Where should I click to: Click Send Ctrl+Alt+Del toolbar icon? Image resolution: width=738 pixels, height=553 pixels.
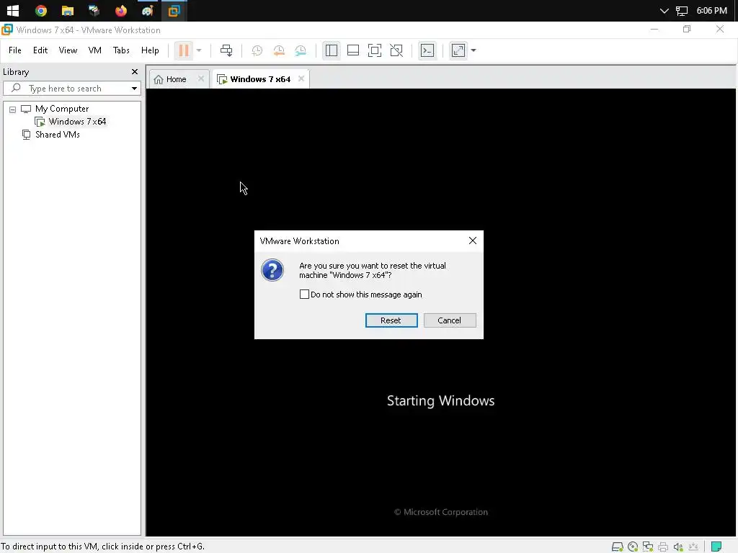226,50
